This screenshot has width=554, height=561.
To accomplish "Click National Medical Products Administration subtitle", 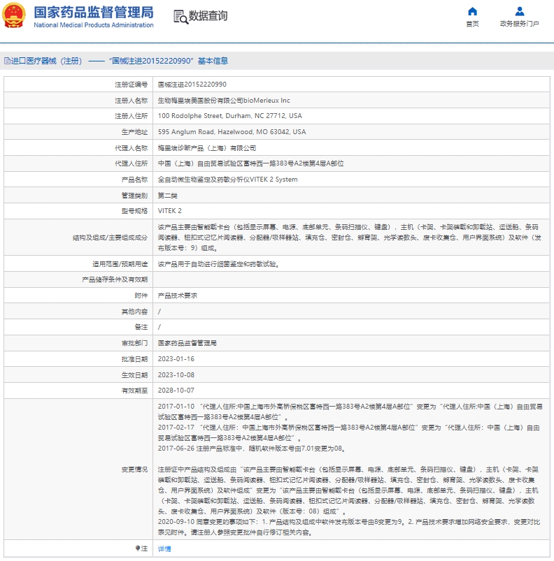I will point(94,25).
